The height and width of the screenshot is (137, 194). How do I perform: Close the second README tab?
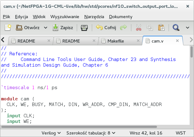pos(94,41)
